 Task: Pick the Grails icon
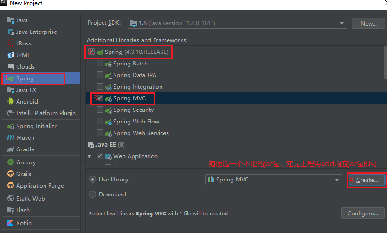coord(11,174)
